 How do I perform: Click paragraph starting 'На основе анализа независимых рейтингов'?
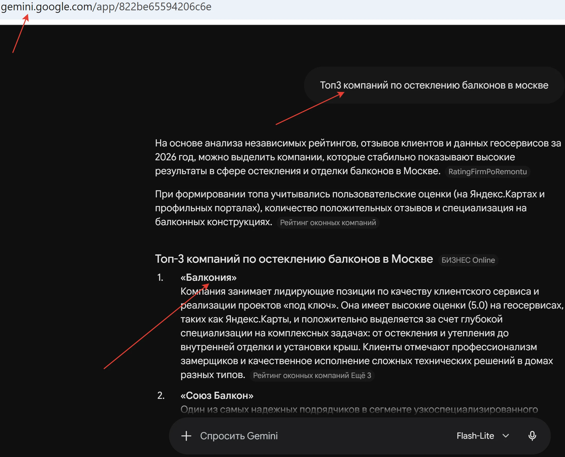point(358,157)
